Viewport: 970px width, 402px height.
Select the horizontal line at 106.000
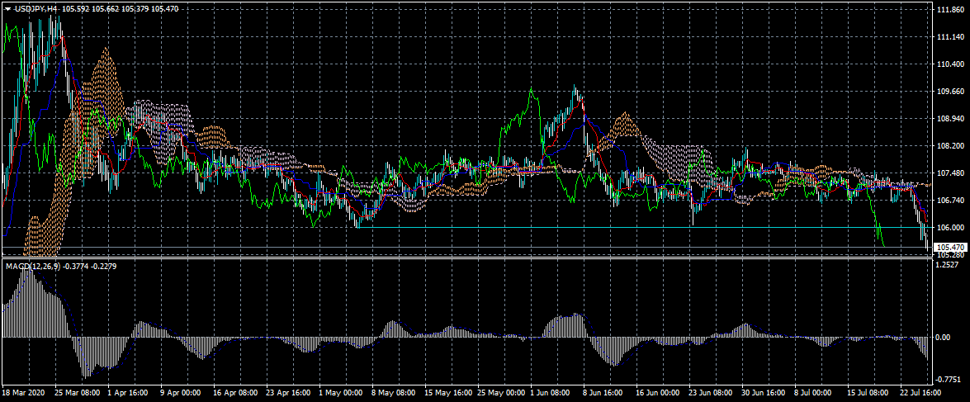pyautogui.click(x=495, y=227)
